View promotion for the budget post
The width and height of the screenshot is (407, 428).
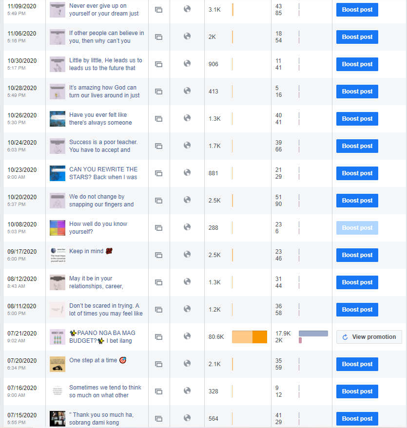[368, 337]
